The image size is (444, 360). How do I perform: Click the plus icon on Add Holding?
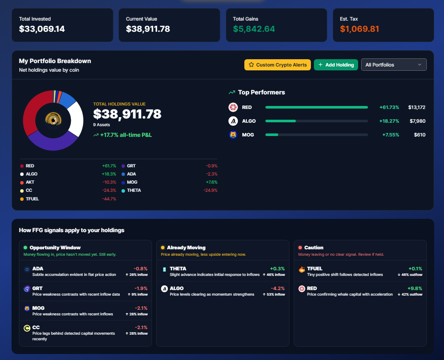[x=320, y=64]
